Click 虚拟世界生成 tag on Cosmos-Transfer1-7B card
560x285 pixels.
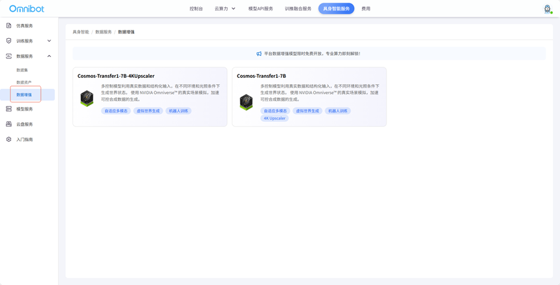(308, 111)
